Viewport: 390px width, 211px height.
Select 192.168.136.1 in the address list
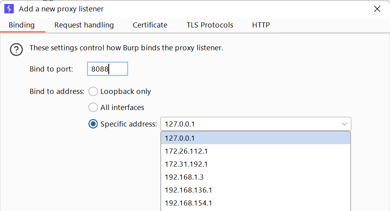tap(255, 190)
